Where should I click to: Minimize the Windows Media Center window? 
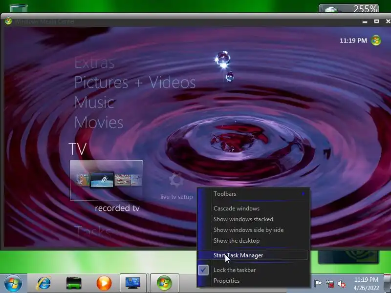coord(365,21)
